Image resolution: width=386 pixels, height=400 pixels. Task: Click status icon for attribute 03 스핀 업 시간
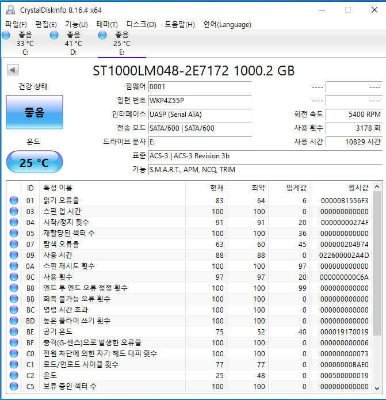14,211
